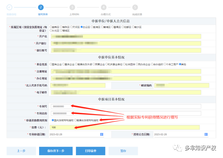Select 天河区 district radio
The width and height of the screenshot is (223, 158).
[71, 27]
